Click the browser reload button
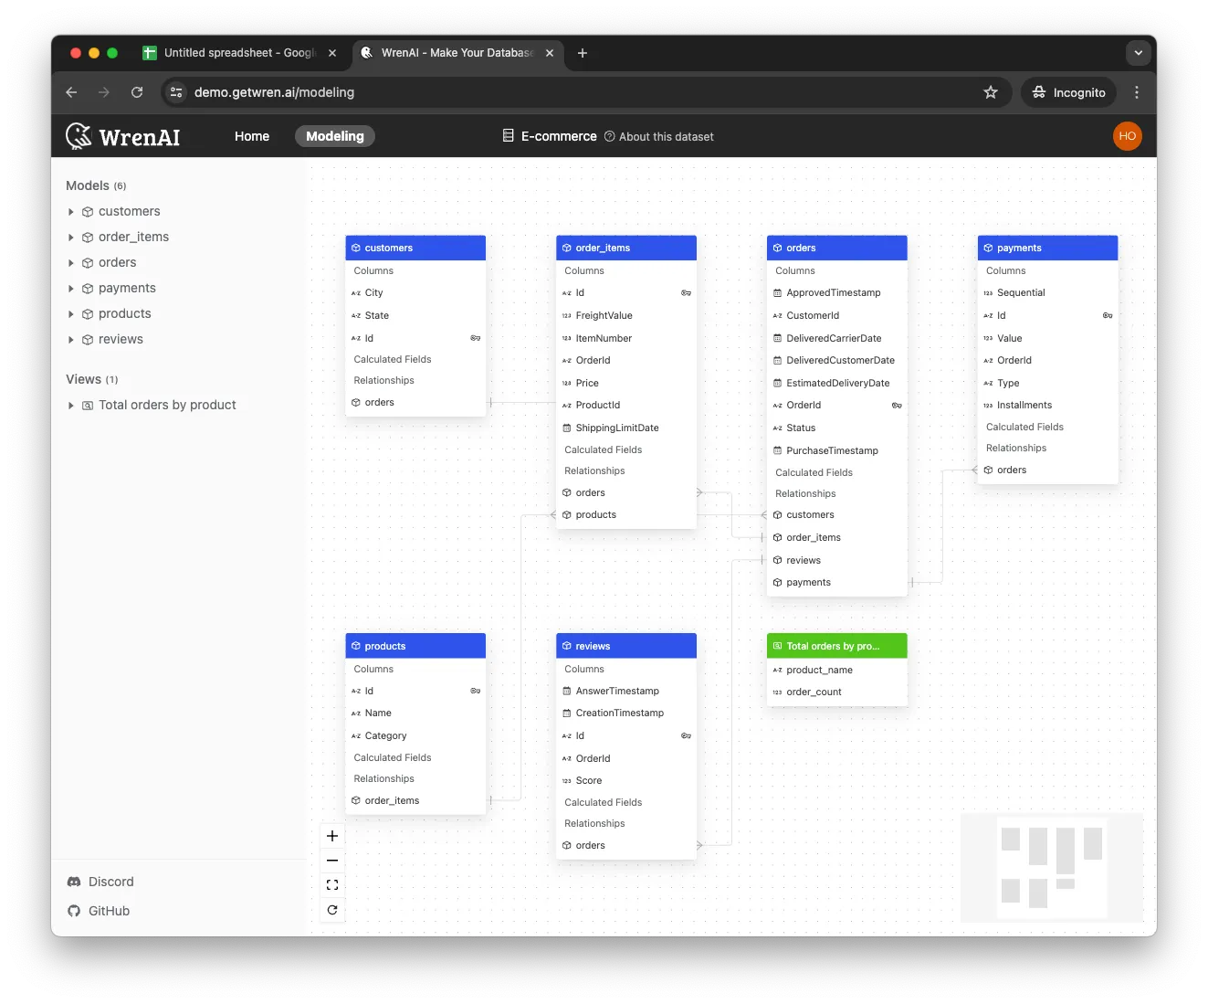Screen dimensions: 1208x1004 137,92
